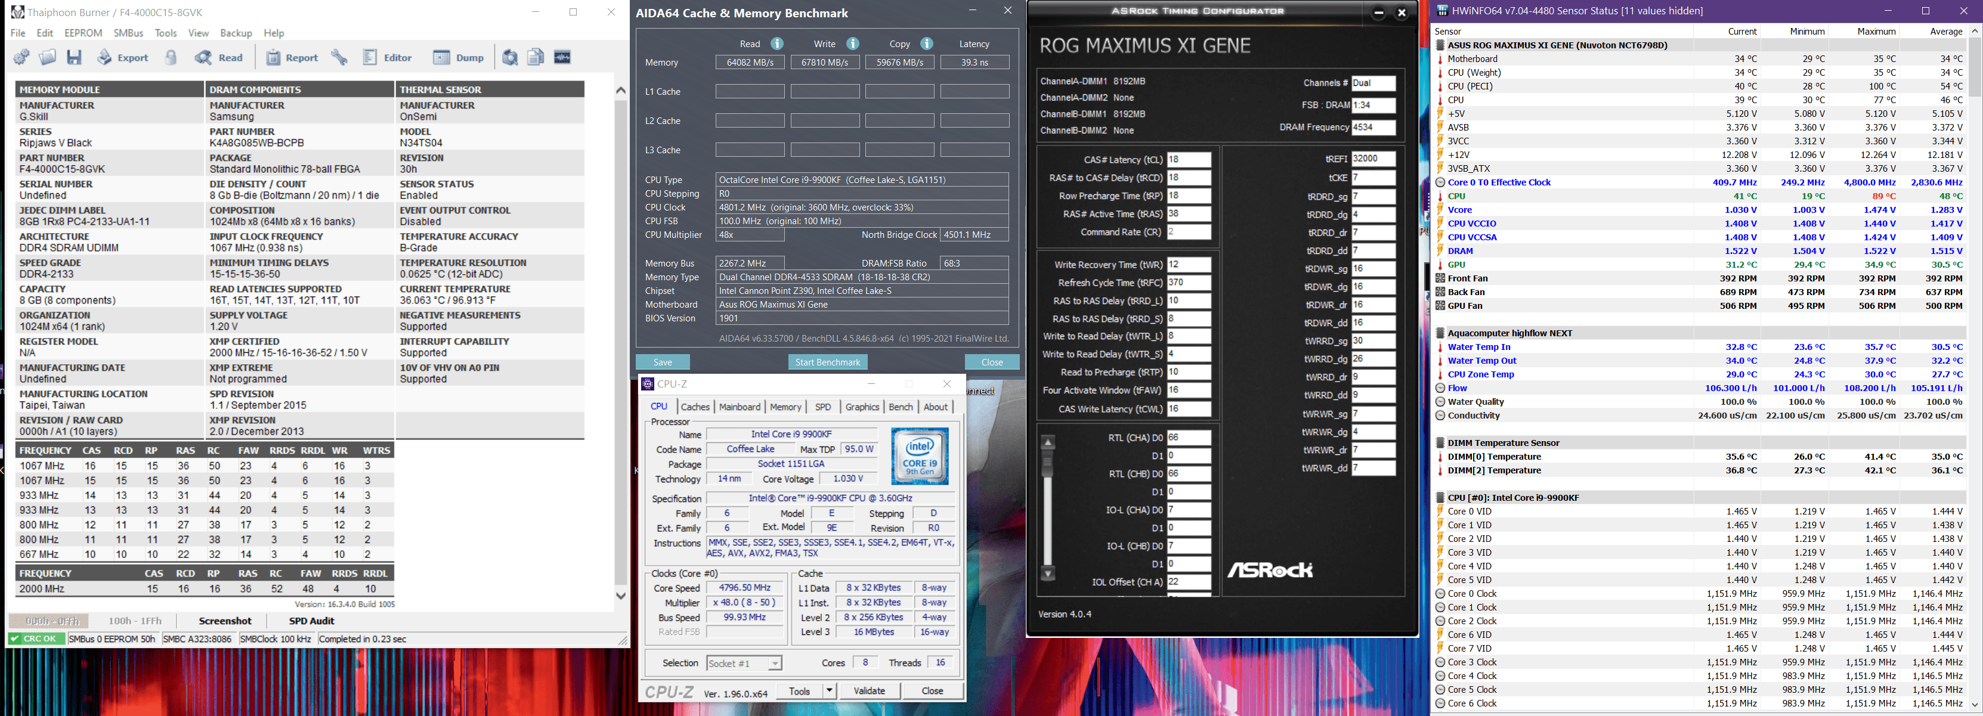Click the Front Fan sensor icon in HWiNFO

[x=1440, y=278]
